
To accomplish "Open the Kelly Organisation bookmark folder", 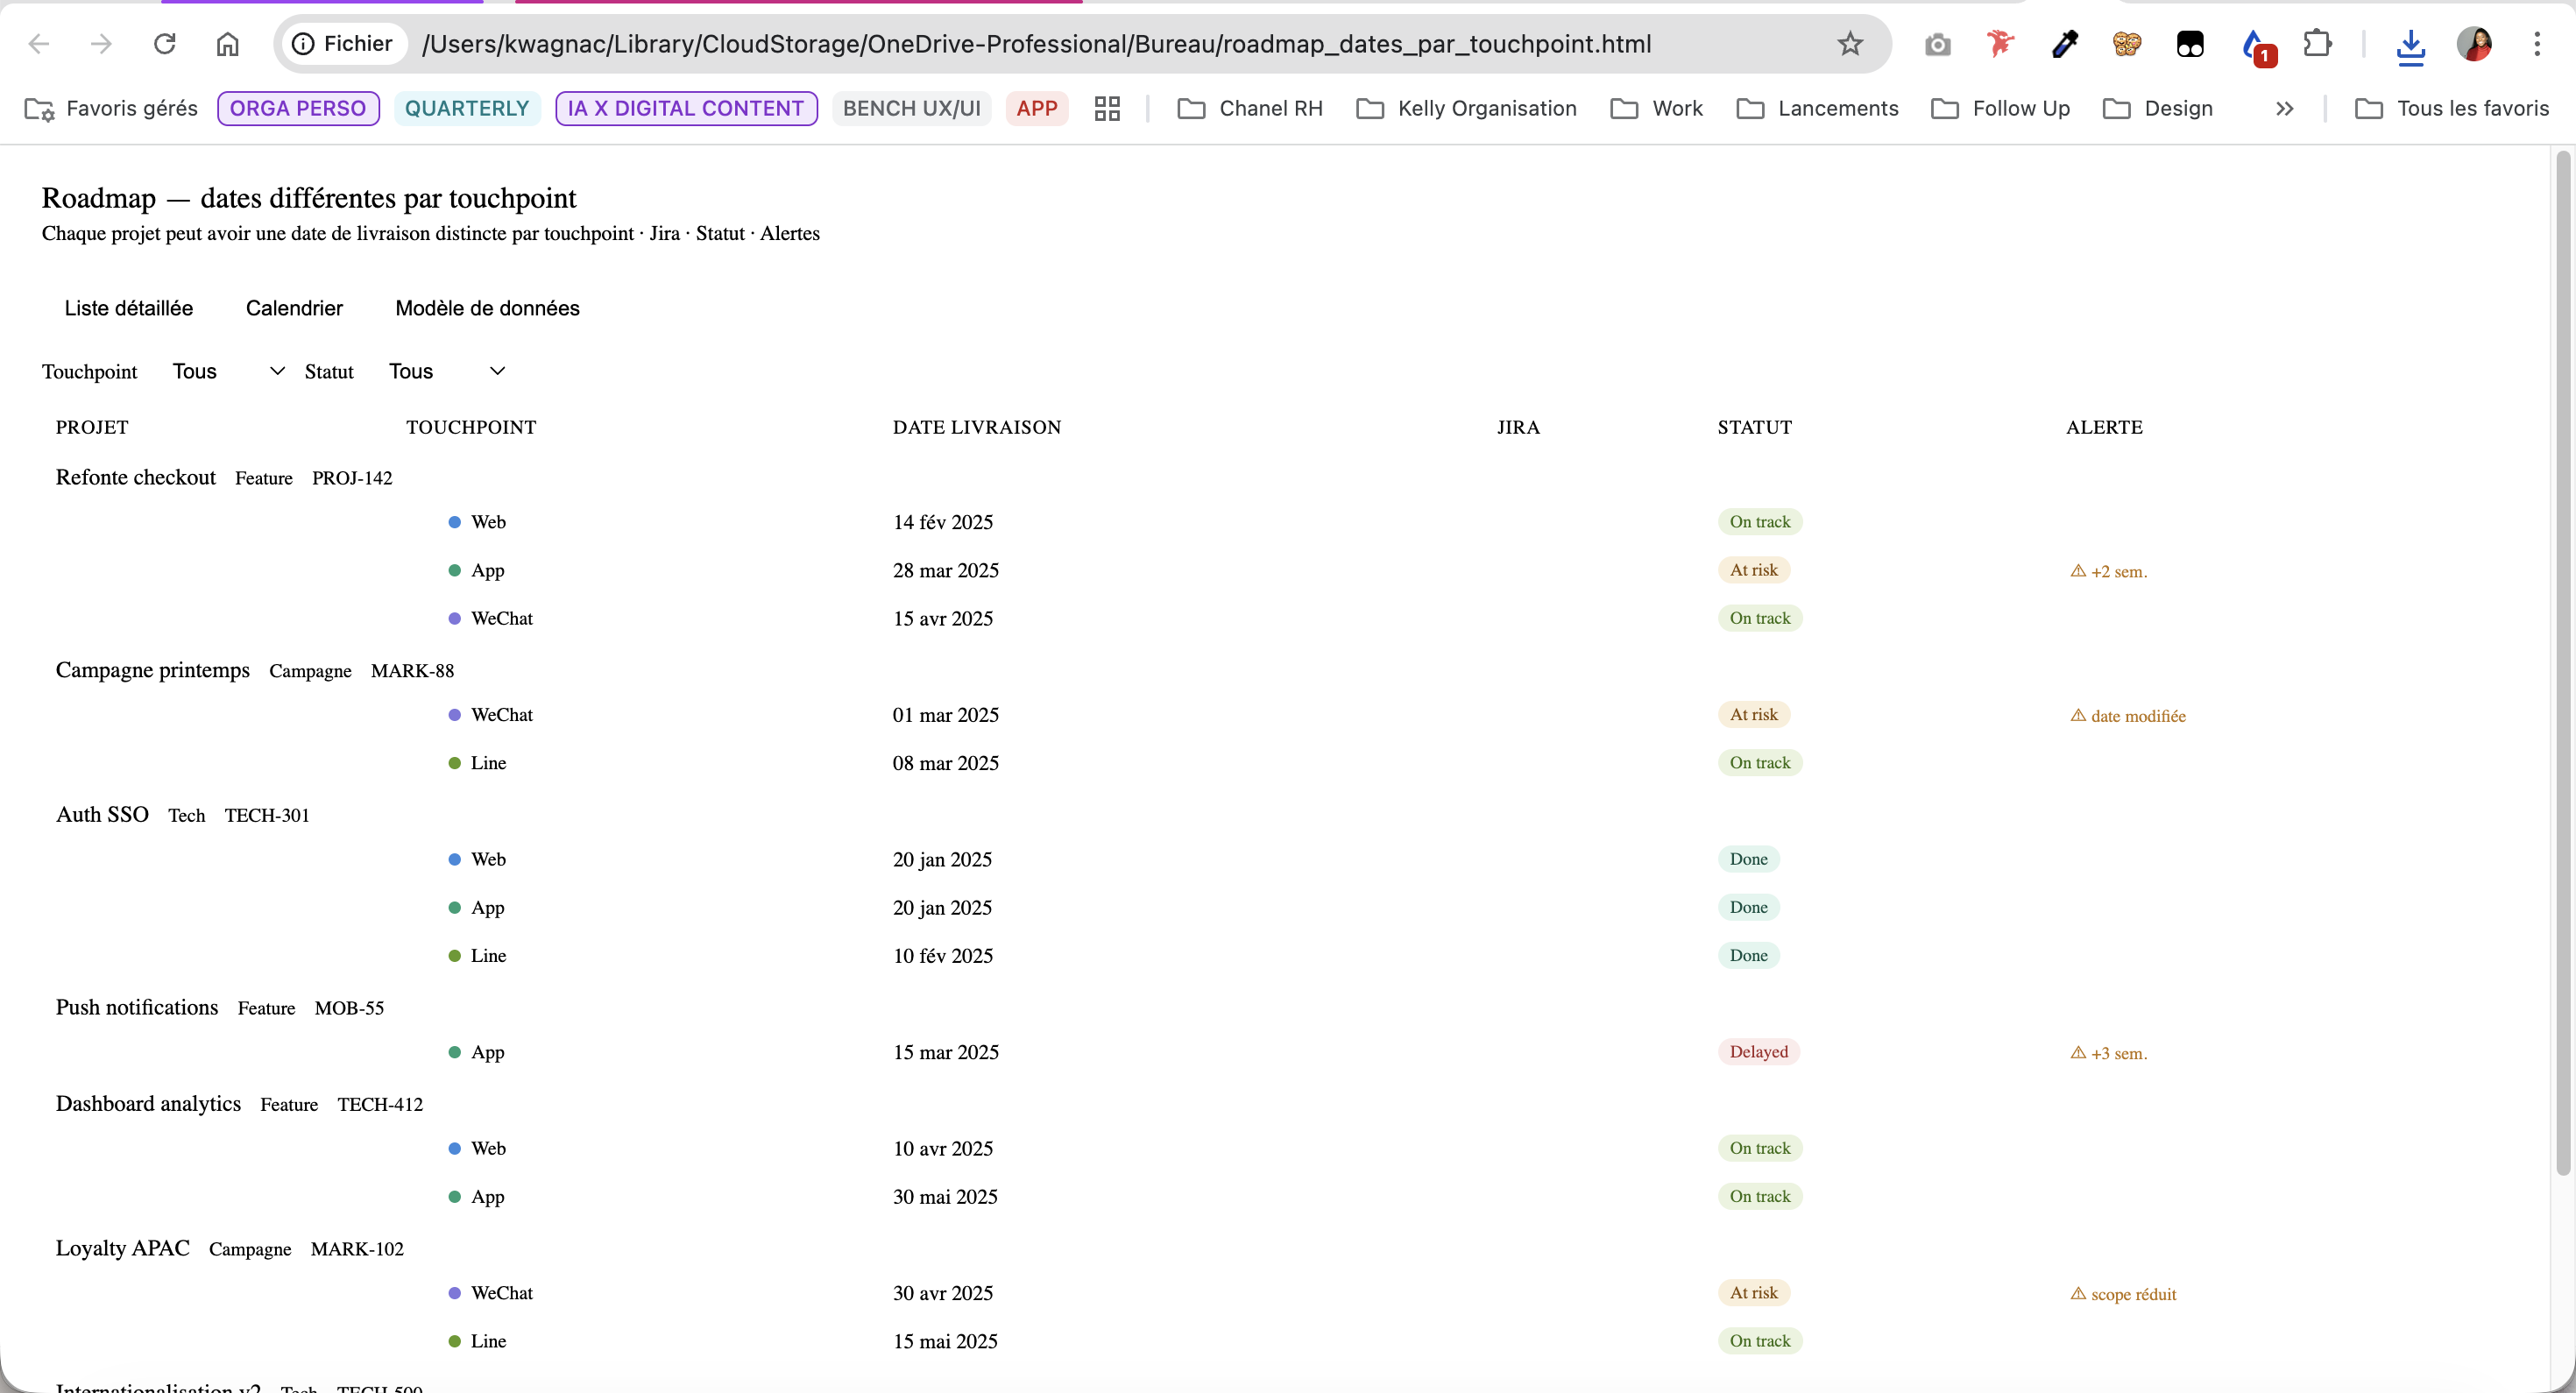I will coord(1466,108).
